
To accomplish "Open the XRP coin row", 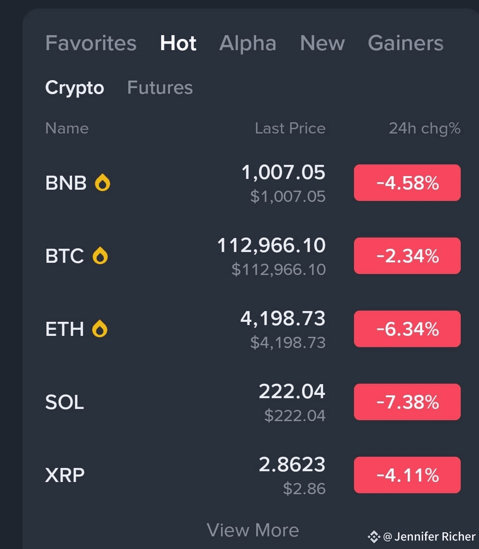I will (x=253, y=475).
